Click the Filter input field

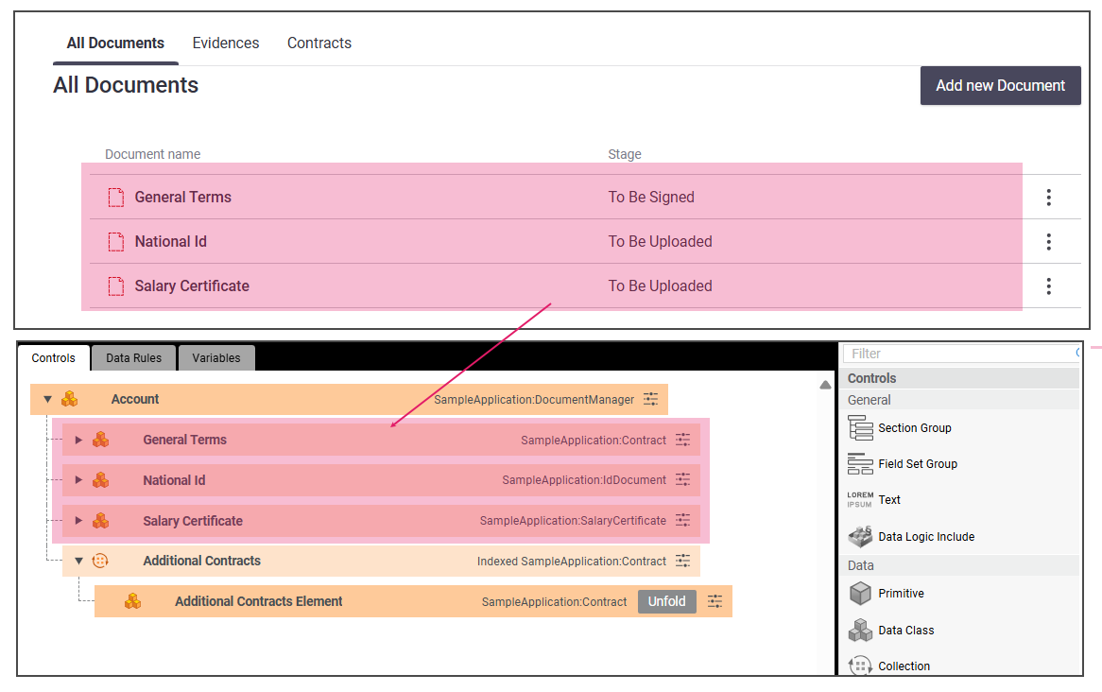(961, 354)
